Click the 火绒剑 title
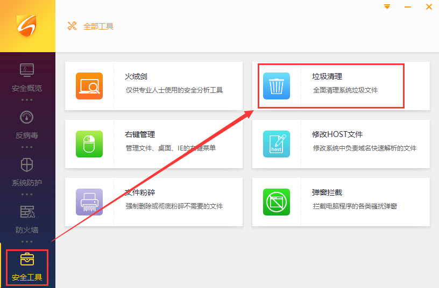439x288 pixels. pyautogui.click(x=136, y=76)
